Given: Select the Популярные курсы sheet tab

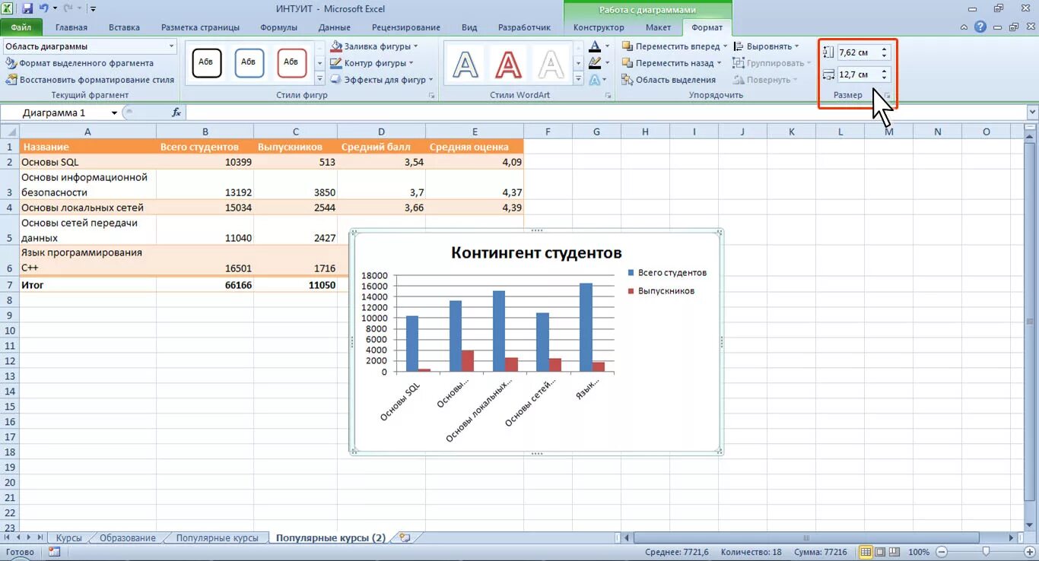Looking at the screenshot, I should [x=217, y=537].
